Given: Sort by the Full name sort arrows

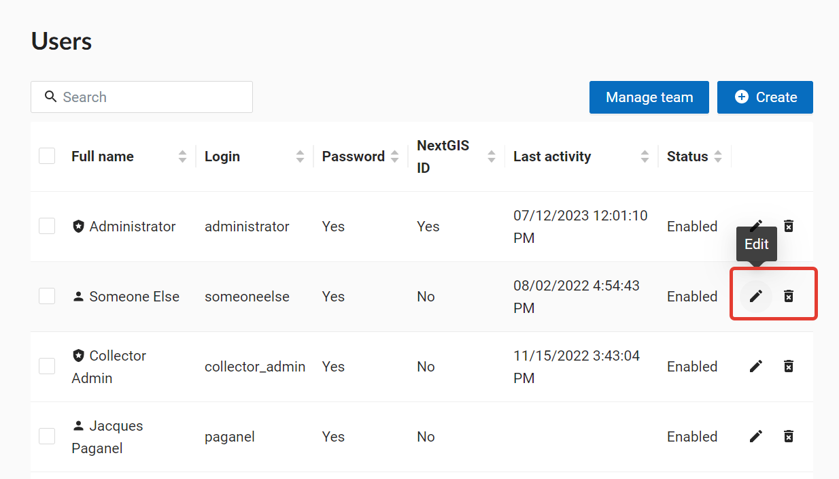Looking at the screenshot, I should [x=182, y=156].
